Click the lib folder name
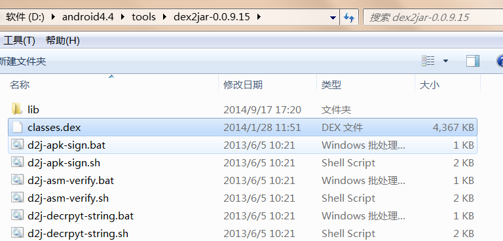 (x=33, y=110)
